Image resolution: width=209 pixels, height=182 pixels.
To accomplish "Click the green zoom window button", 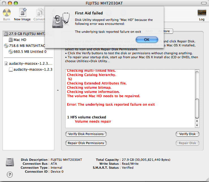I will 16,3.
